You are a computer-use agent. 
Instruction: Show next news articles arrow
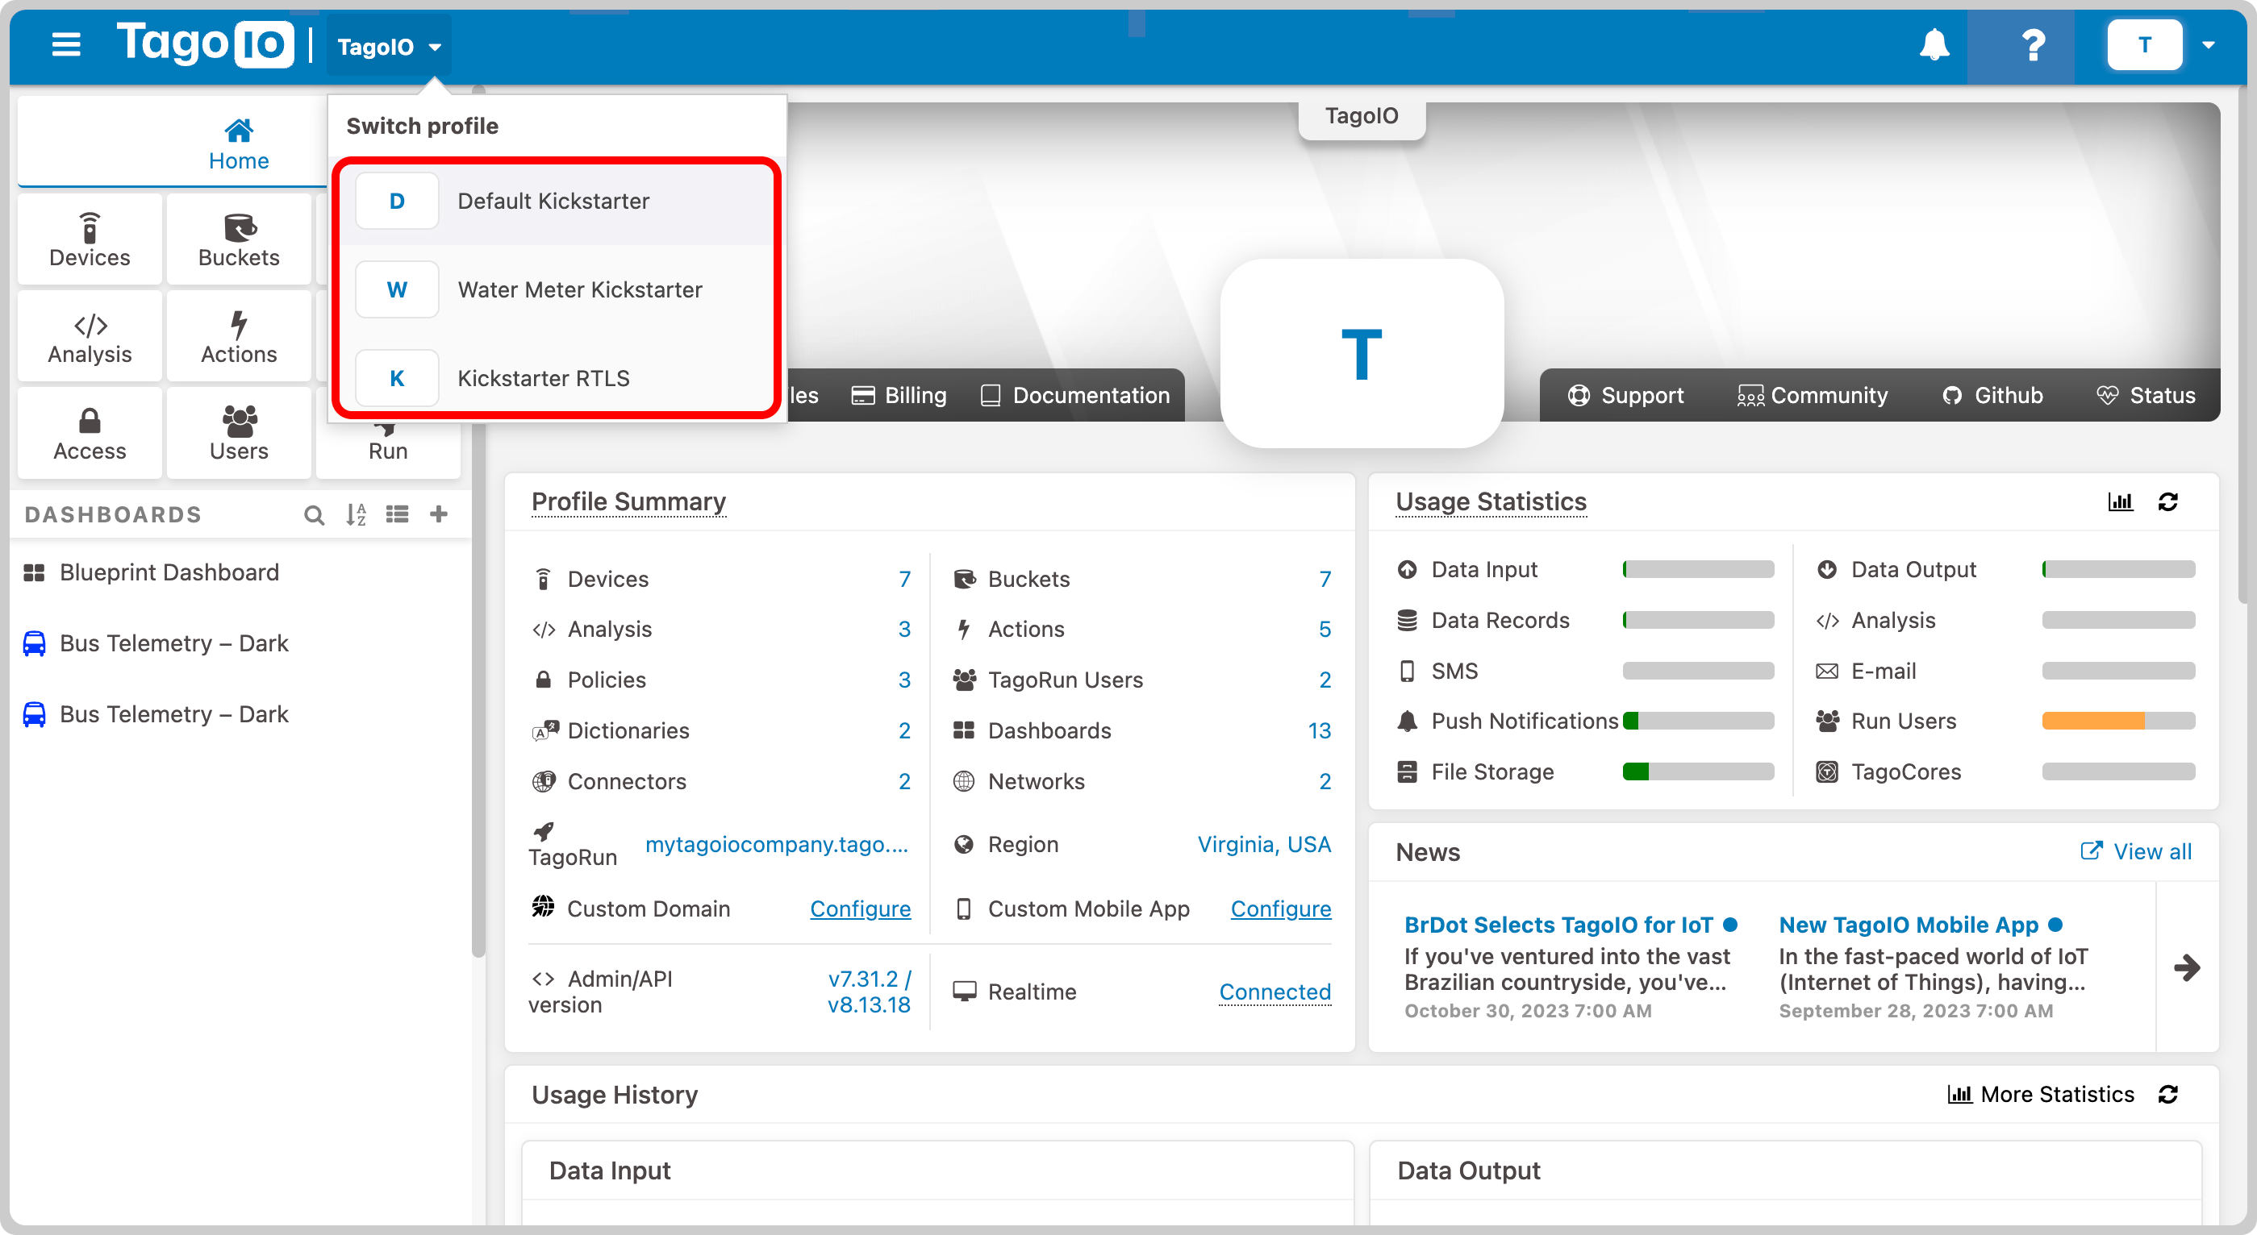point(2186,967)
